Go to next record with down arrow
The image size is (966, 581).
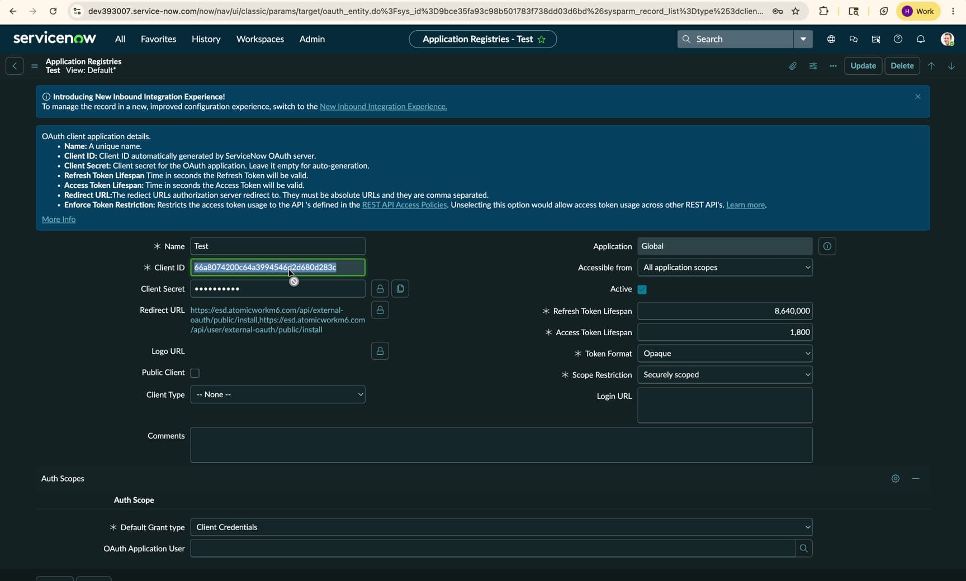coord(951,66)
